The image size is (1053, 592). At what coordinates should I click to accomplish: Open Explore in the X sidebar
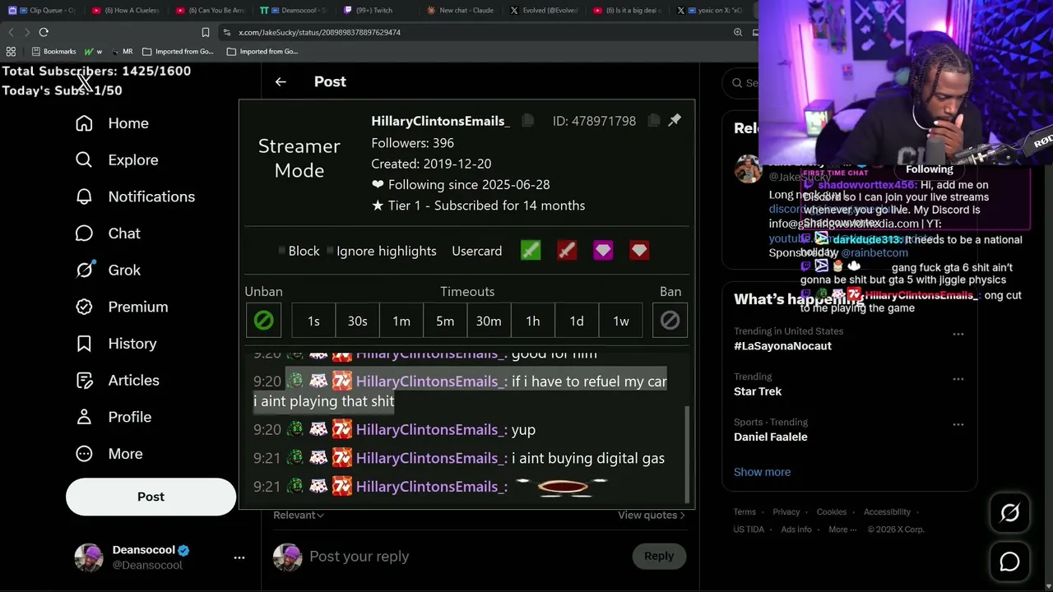[117, 160]
